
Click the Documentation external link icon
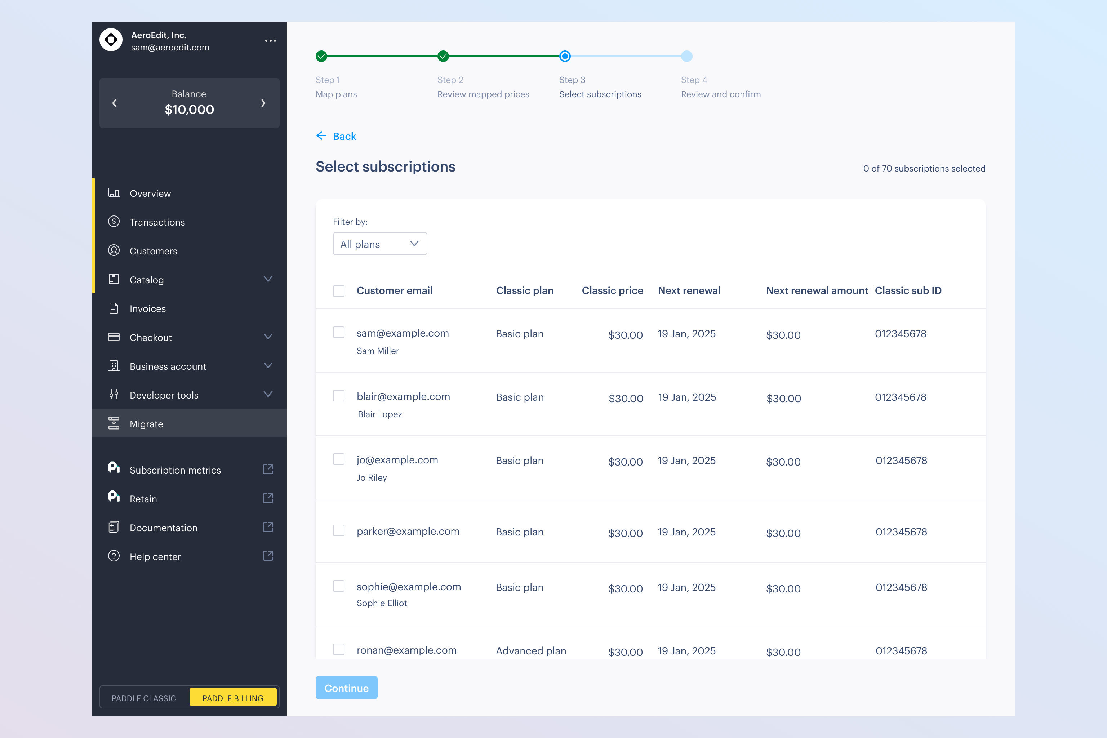268,527
